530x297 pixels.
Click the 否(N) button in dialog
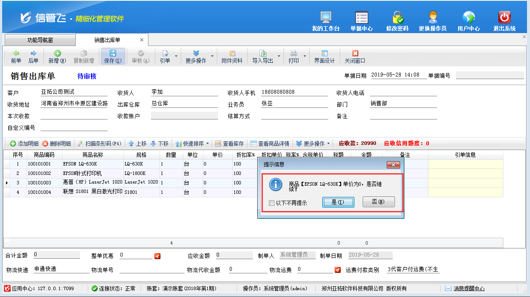point(378,202)
